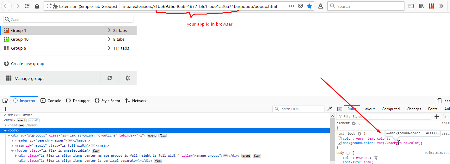Click selector highlighter icon for html, body rule
Viewport: 450px width, 164px height.
[x=360, y=134]
